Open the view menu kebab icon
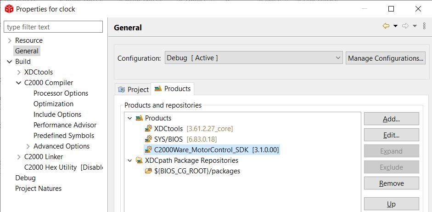 point(424,26)
